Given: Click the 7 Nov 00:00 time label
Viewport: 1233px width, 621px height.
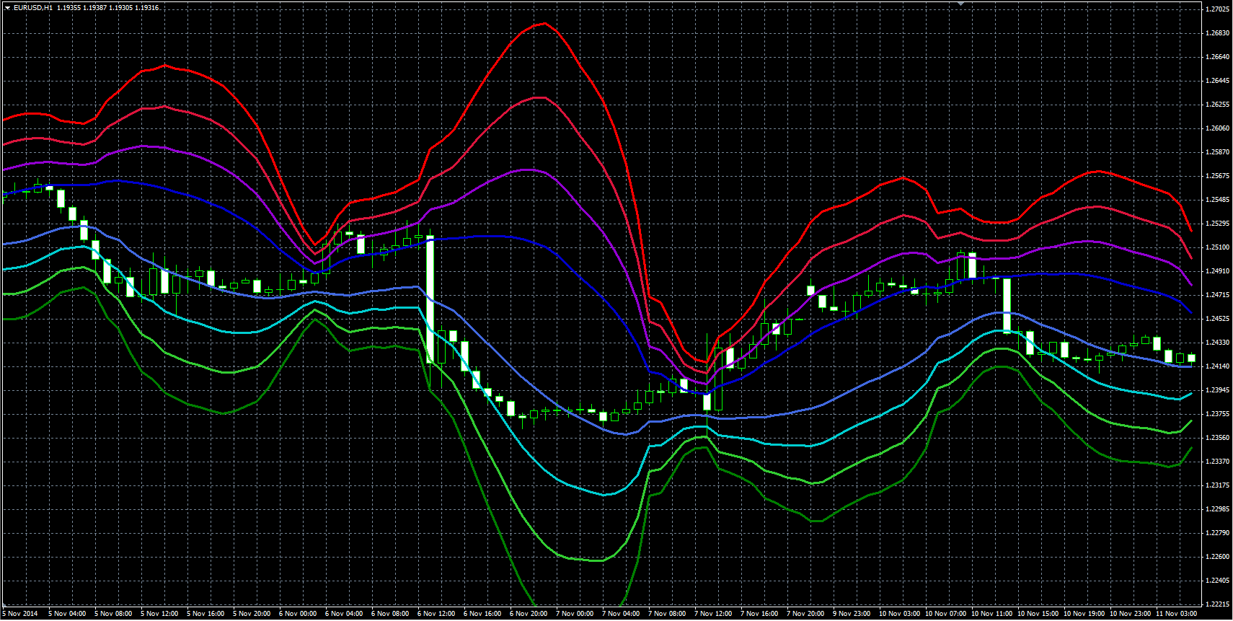Looking at the screenshot, I should click(575, 614).
